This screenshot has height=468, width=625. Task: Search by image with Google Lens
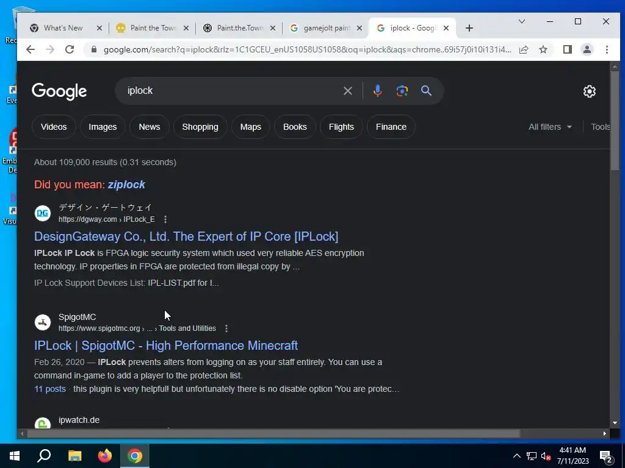click(x=402, y=91)
